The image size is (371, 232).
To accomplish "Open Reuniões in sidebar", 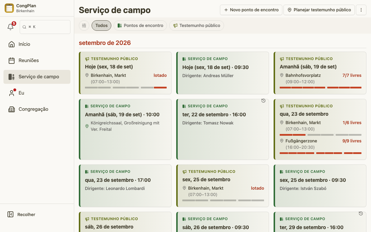I will coord(37,60).
